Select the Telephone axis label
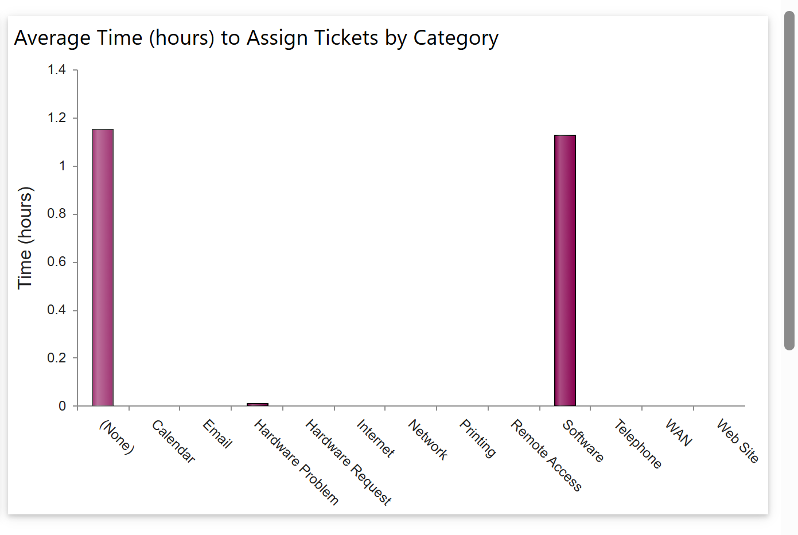 tap(637, 444)
